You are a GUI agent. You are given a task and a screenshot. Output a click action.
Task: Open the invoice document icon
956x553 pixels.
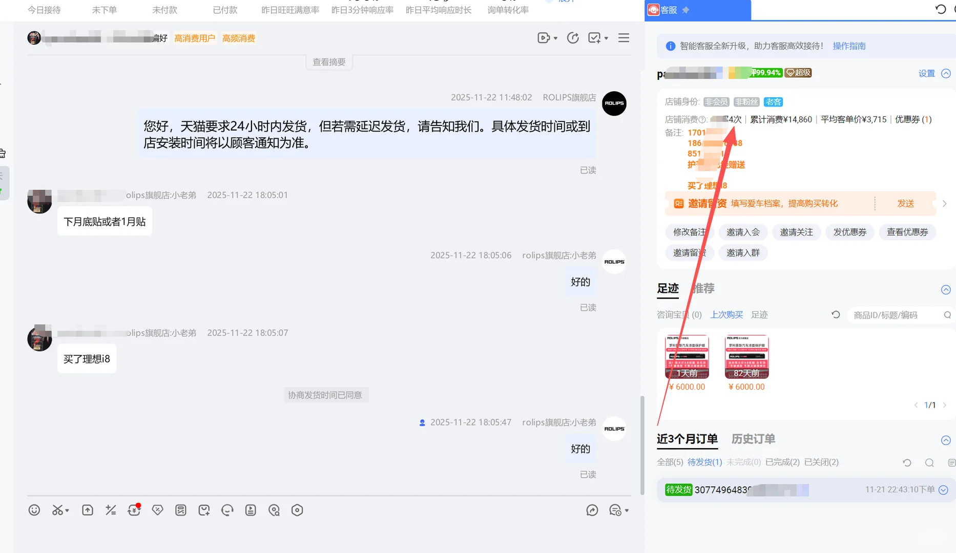click(180, 510)
